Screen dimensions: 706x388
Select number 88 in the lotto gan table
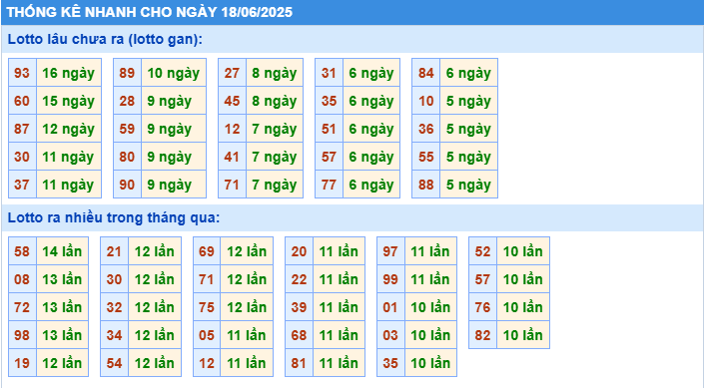426,184
